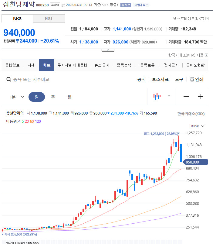Open the 투자자별 매매동향 tab
Screen dimensions: 213x244
(73, 65)
